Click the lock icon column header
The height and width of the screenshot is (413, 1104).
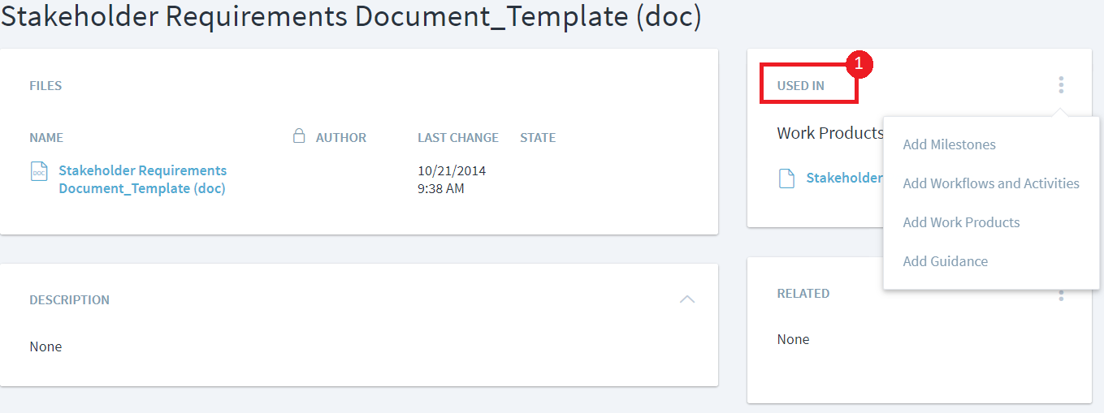pos(299,136)
